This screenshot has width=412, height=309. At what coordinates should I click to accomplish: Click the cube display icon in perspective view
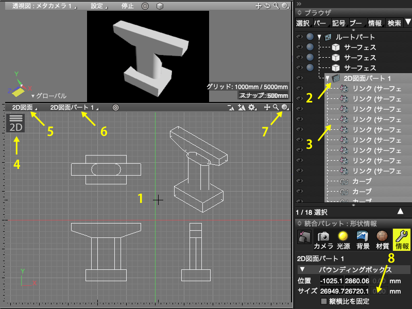coord(160,6)
